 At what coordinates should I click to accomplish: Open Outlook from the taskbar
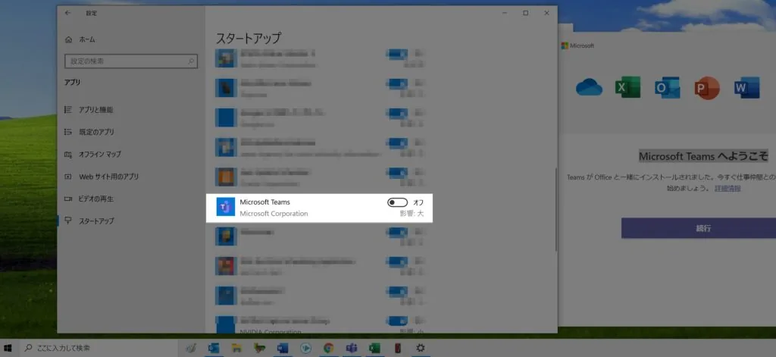214,348
